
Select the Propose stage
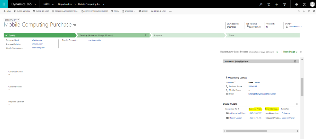pyautogui.click(x=188, y=35)
